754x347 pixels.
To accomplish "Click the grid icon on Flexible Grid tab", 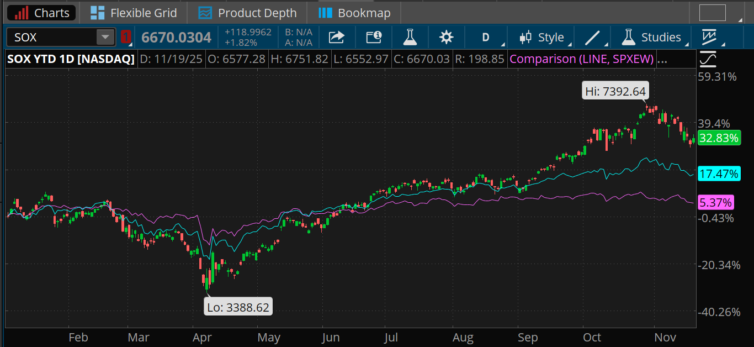I will point(99,12).
